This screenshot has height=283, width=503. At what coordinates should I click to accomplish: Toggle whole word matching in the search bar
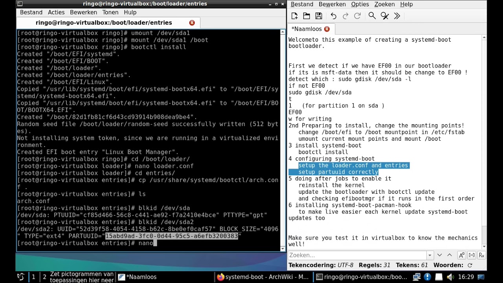coord(472,255)
